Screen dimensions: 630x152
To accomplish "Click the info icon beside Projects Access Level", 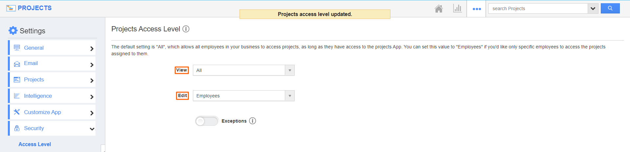I will (186, 29).
